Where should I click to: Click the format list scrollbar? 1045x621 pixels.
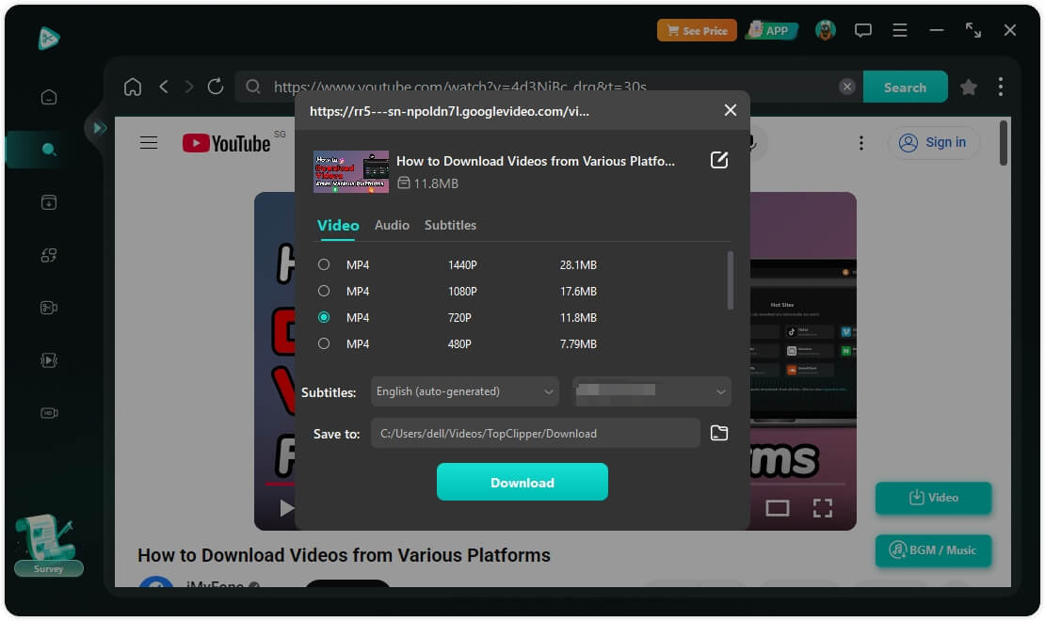[731, 279]
